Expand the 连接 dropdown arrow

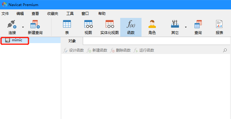(x=23, y=27)
